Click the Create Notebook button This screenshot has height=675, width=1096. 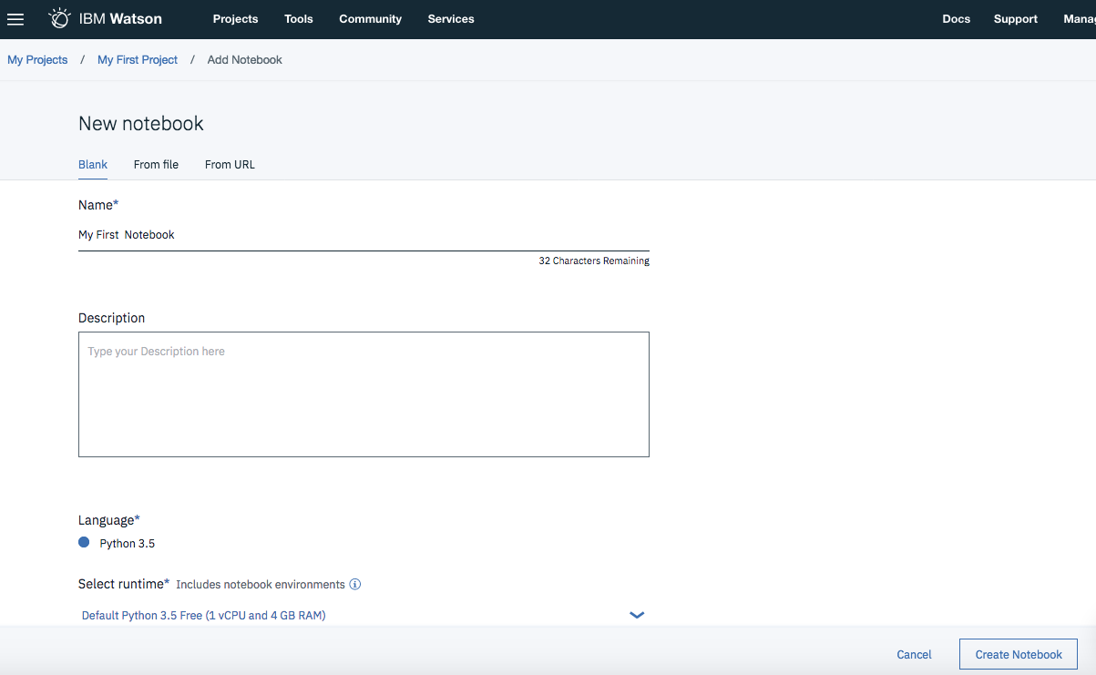(1018, 654)
